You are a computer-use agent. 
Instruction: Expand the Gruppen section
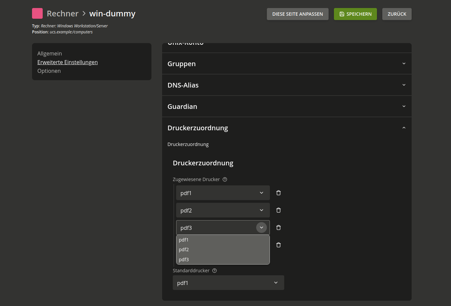pos(287,63)
